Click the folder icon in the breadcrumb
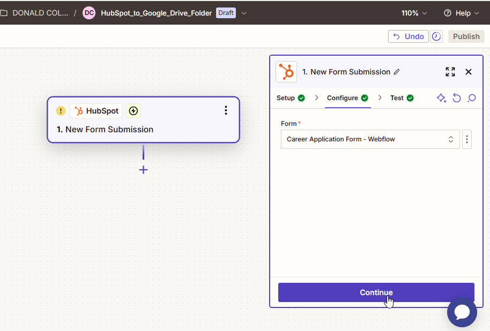The height and width of the screenshot is (331, 490). click(4, 13)
